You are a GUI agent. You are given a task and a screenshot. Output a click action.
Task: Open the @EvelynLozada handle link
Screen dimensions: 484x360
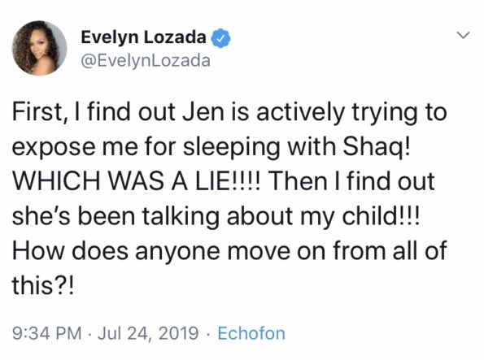click(146, 60)
